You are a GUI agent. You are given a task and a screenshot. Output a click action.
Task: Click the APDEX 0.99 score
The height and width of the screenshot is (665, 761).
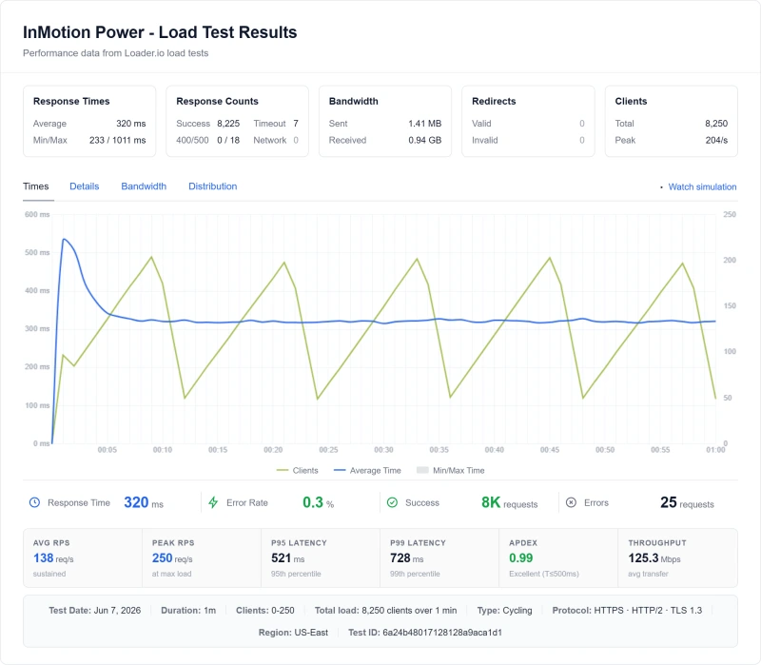click(x=520, y=558)
